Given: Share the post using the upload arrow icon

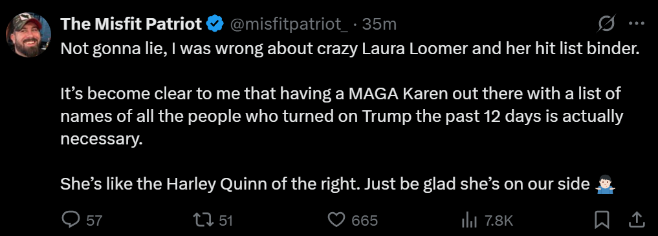Looking at the screenshot, I should click(635, 220).
